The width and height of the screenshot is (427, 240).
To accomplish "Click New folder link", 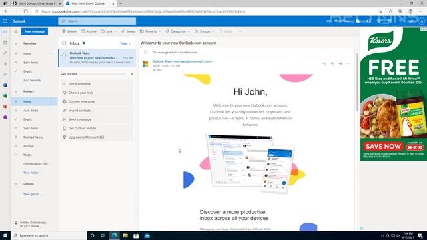I will [31, 173].
